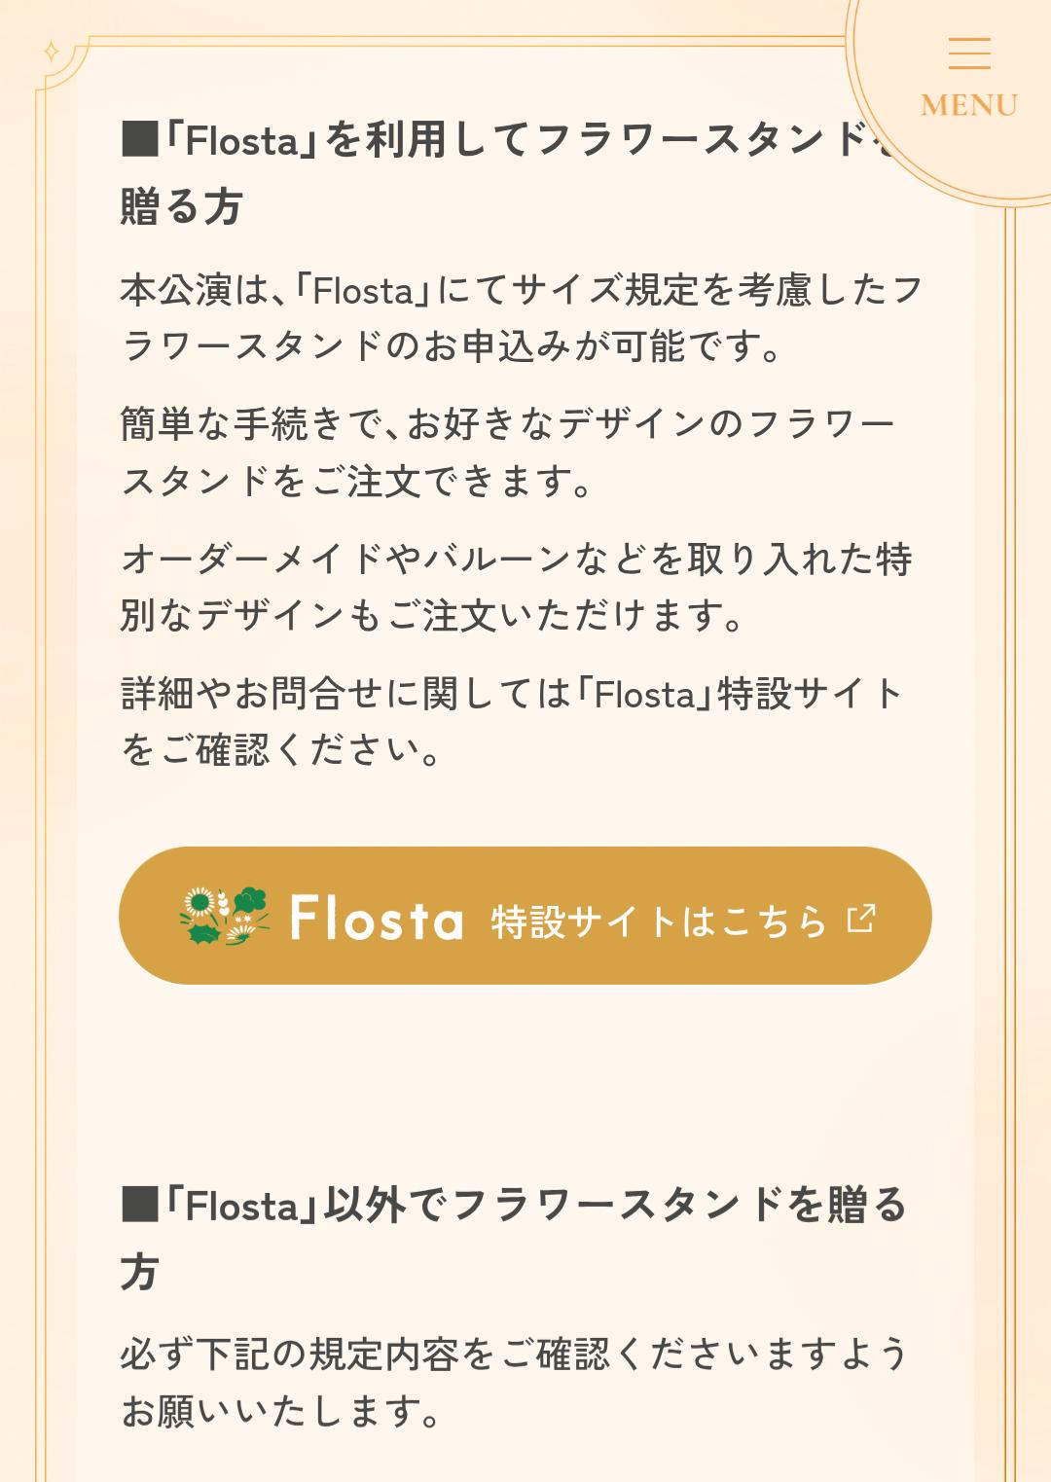Viewport: 1051px width, 1482px height.
Task: Click the black square bullet before 「Flosta」を利用して
Action: pyautogui.click(x=139, y=140)
